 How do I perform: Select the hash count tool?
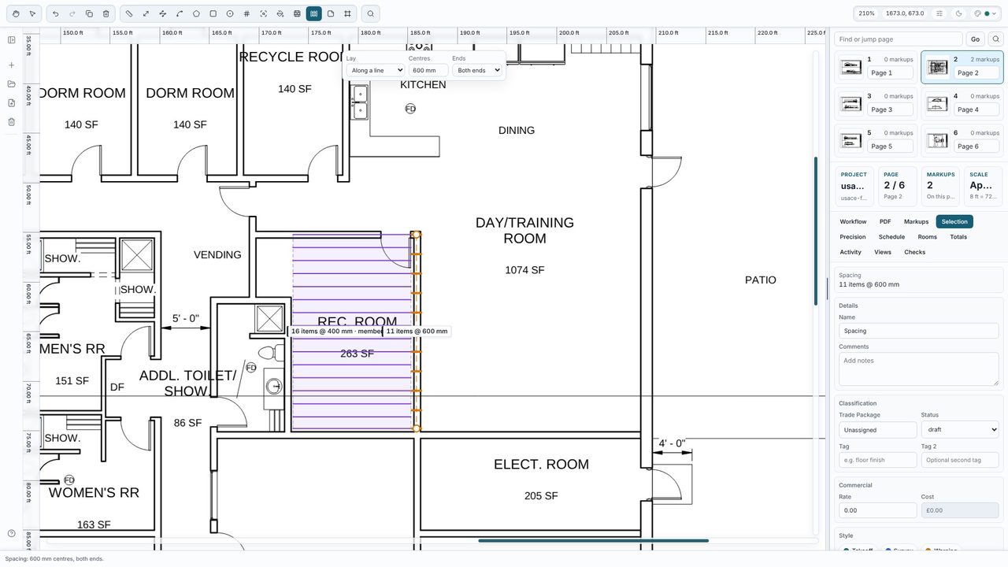click(x=246, y=13)
